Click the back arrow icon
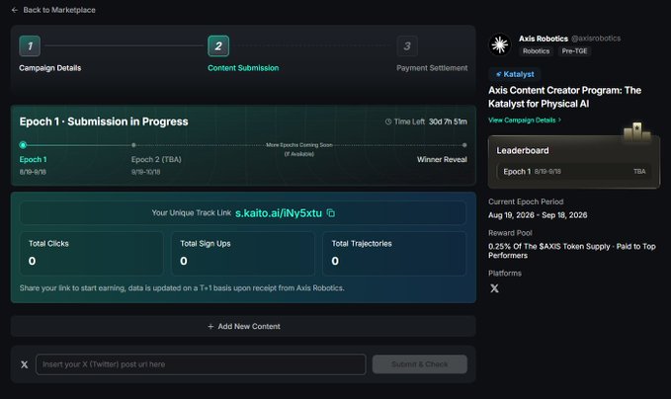The height and width of the screenshot is (399, 671). (x=15, y=10)
